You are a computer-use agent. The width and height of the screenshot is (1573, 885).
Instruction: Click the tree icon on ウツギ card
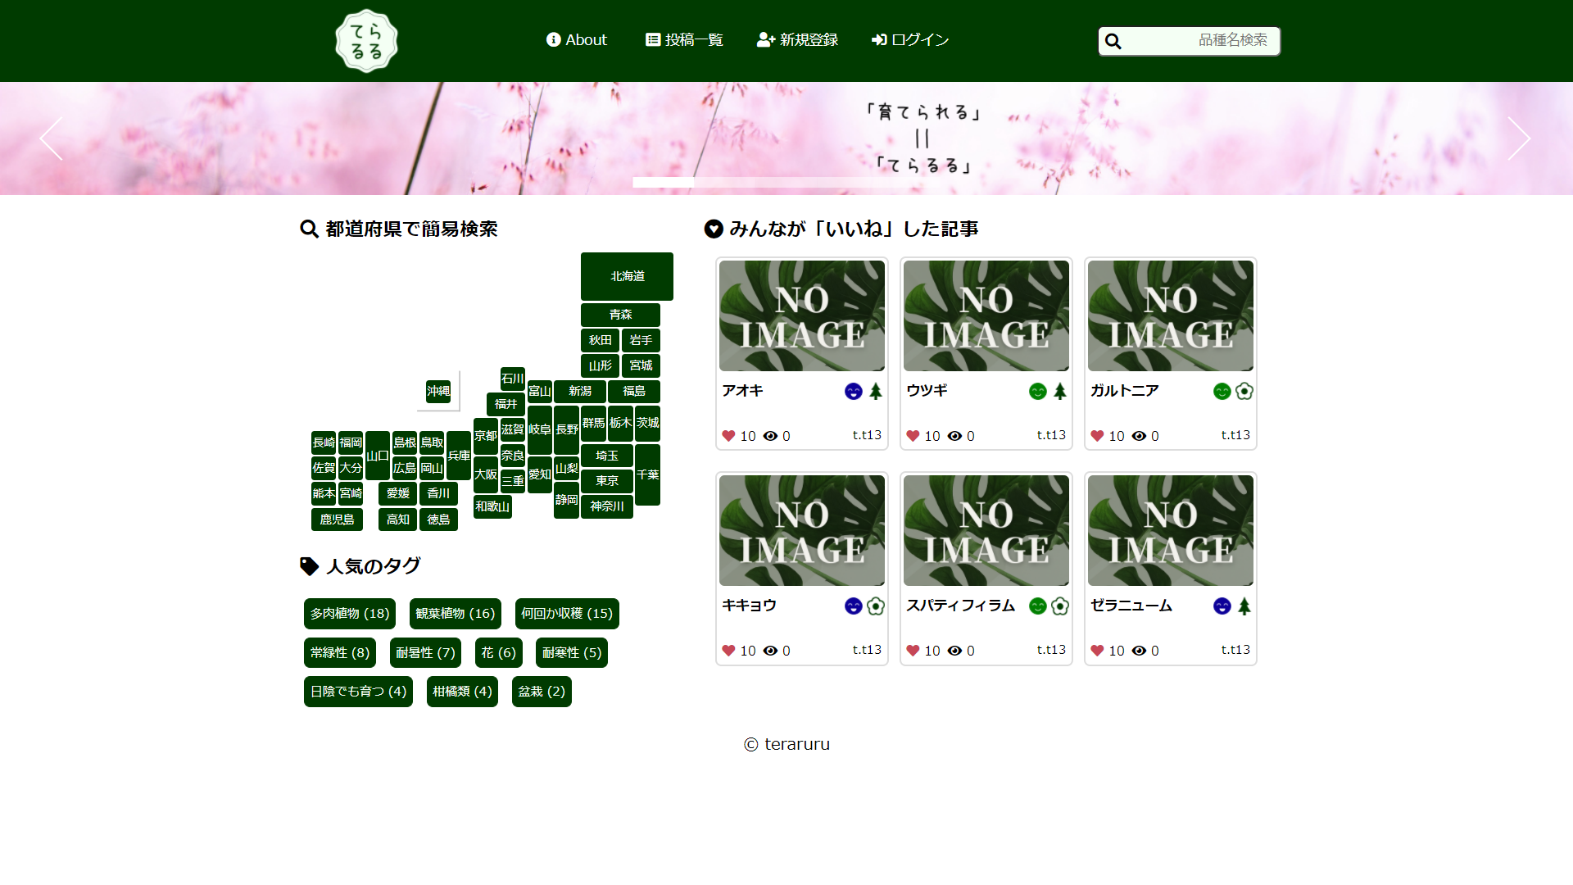[1060, 392]
